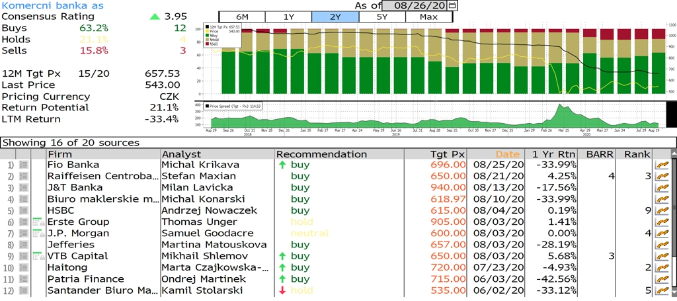Open the document icon in J&T Banka row

click(24, 187)
